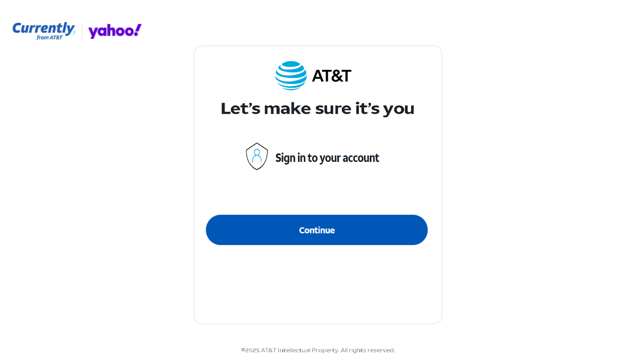Viewport: 640px width, 358px height.
Task: Click the Continue button
Action: pos(317,230)
